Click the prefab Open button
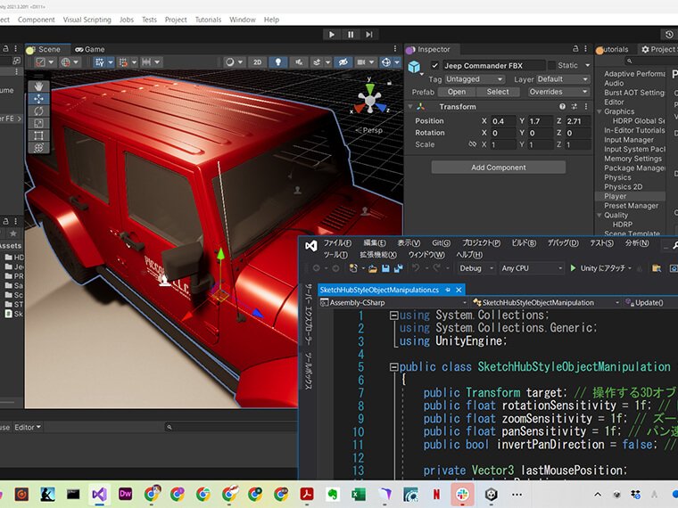The width and height of the screenshot is (678, 508). 457,92
